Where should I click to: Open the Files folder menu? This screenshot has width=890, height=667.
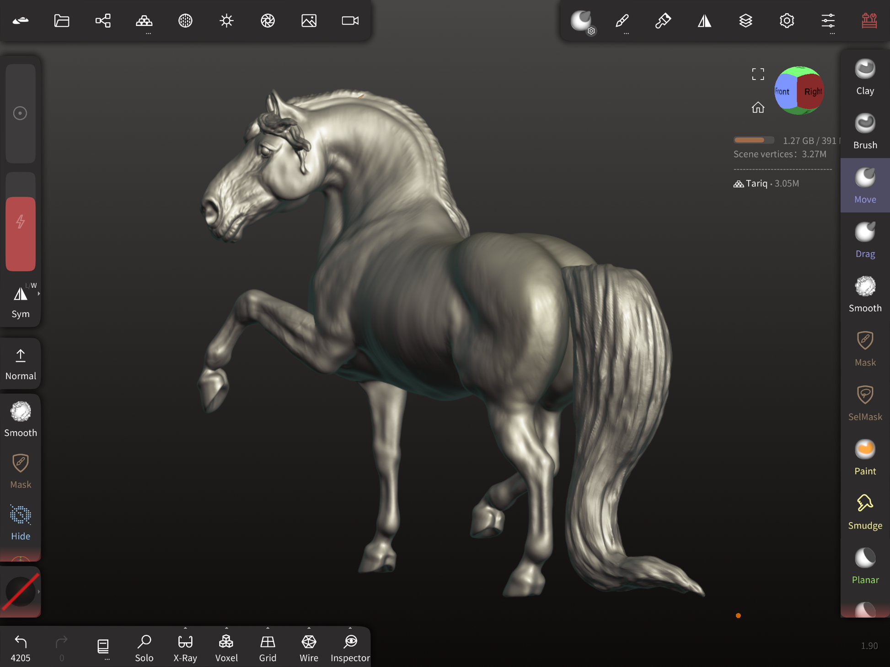[62, 21]
